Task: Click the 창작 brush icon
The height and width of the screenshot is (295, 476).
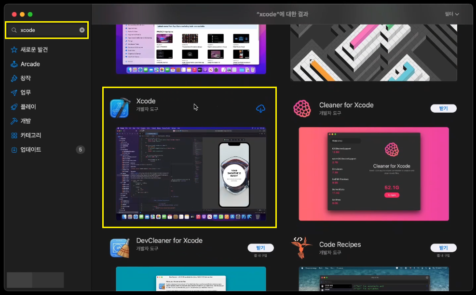Action: tap(14, 78)
